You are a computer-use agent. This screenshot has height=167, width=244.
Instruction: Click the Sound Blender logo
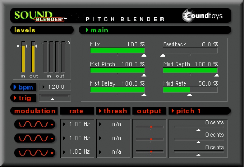click(x=40, y=16)
